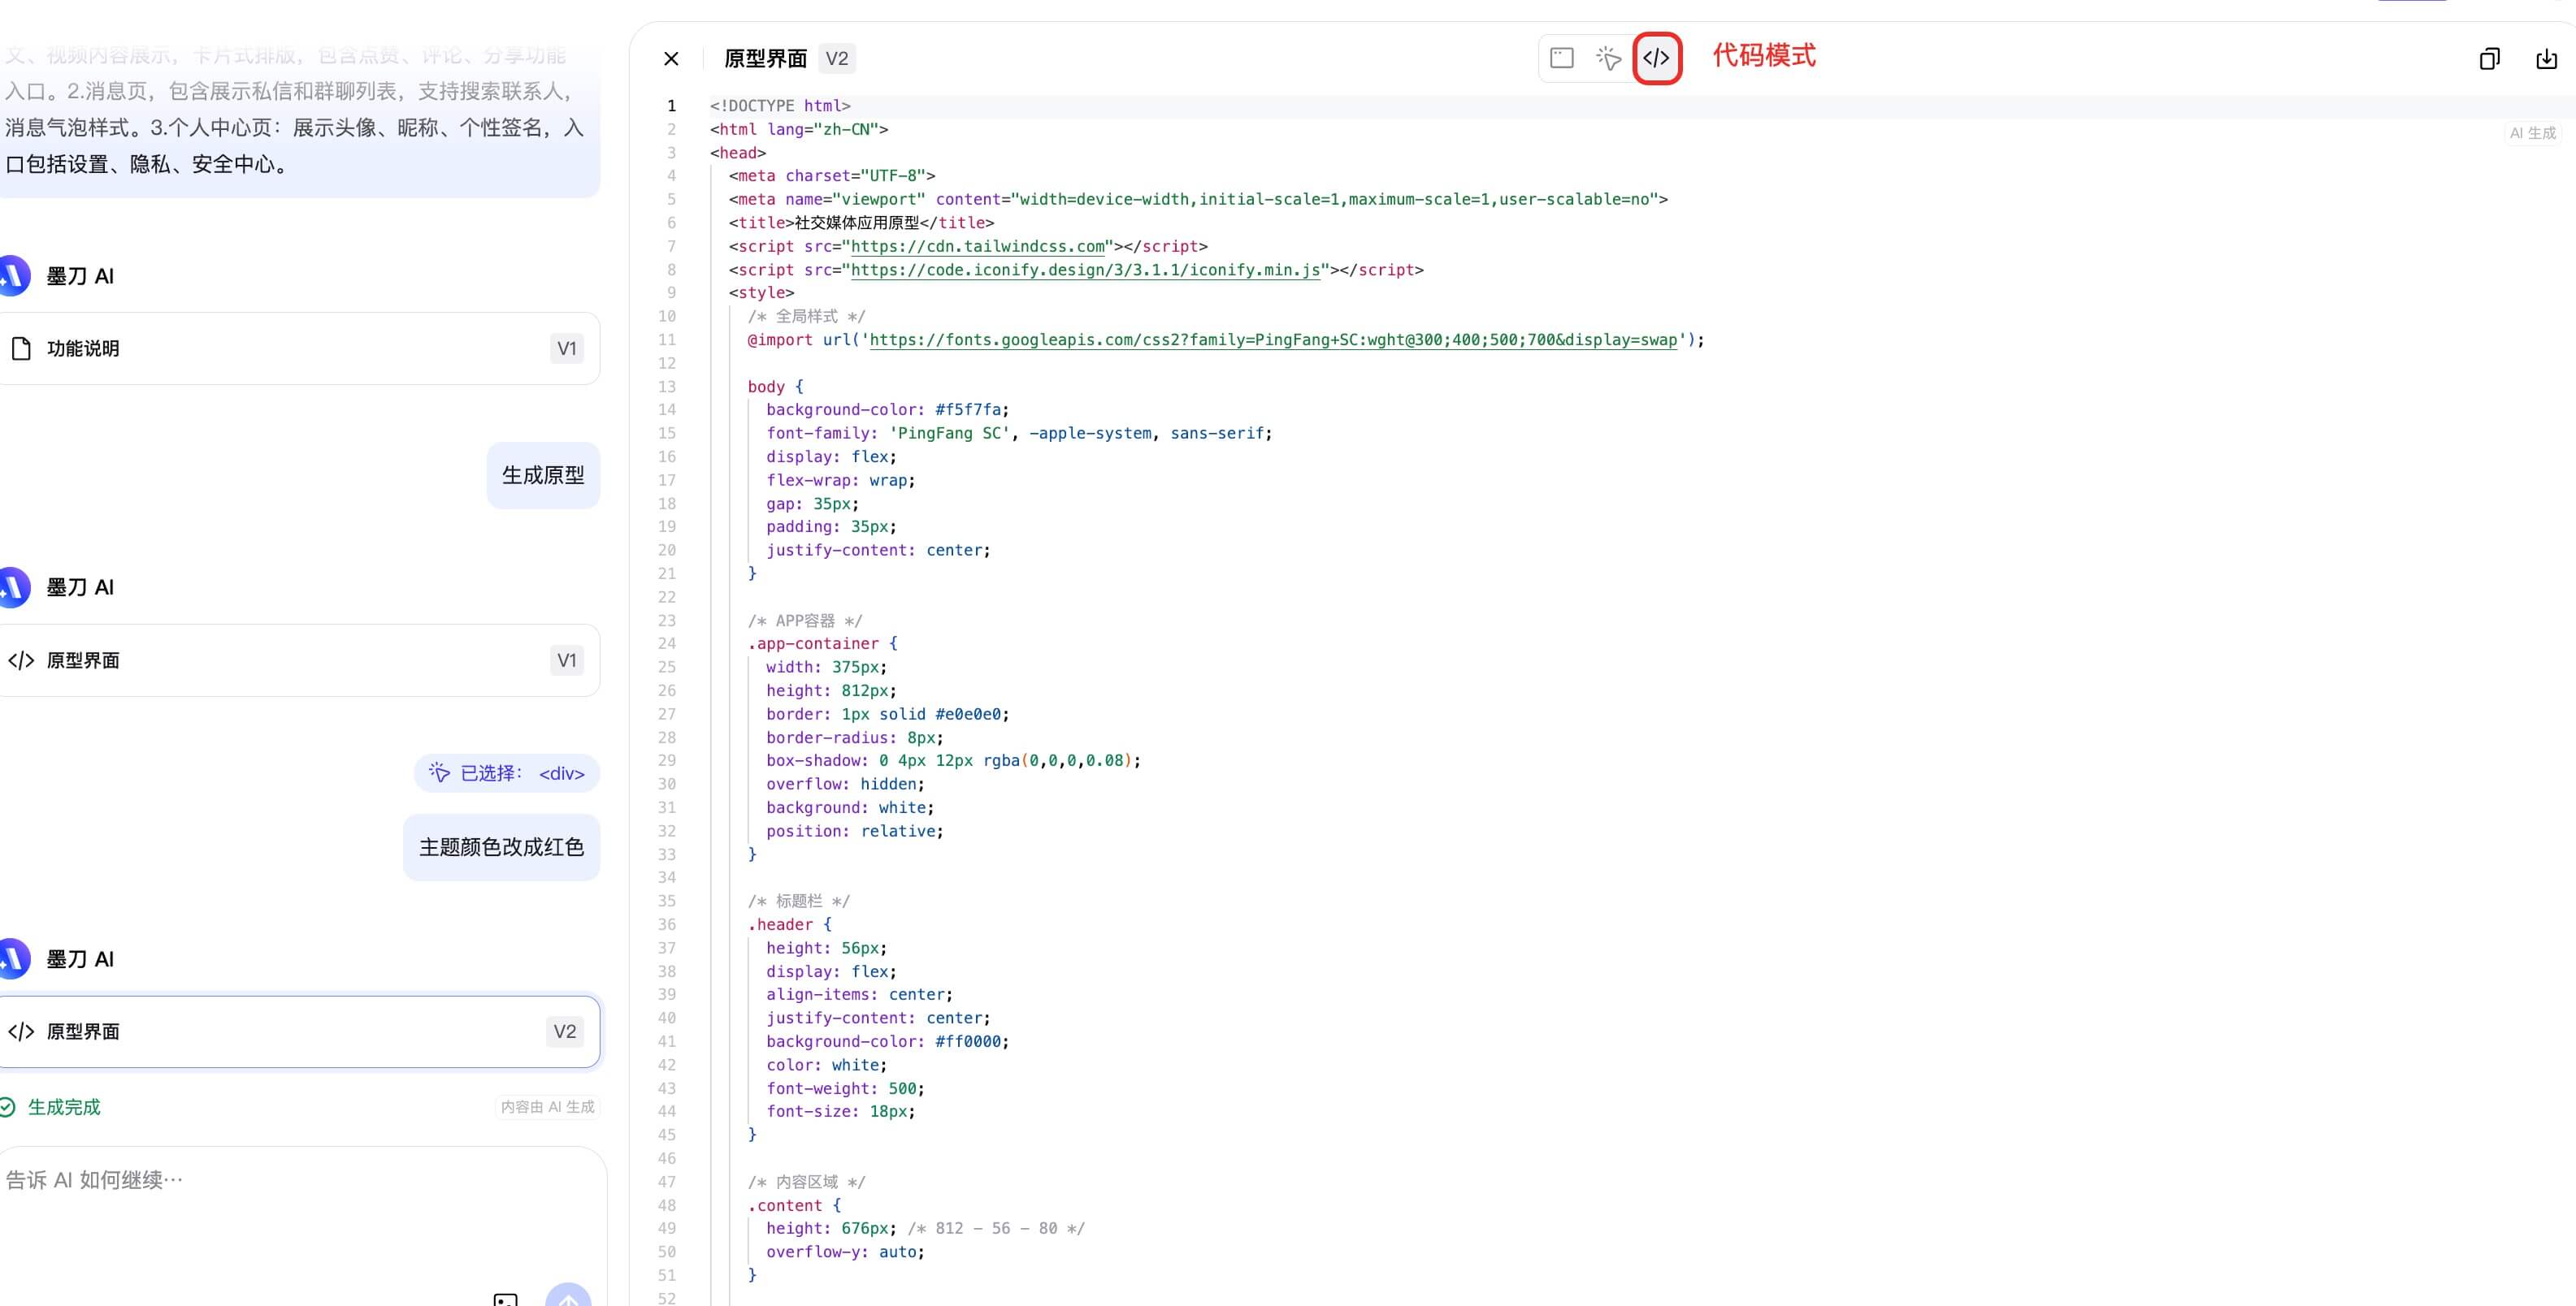Select the 主题颜色改成红色 message bubble
Image resolution: width=2576 pixels, height=1306 pixels.
[501, 847]
